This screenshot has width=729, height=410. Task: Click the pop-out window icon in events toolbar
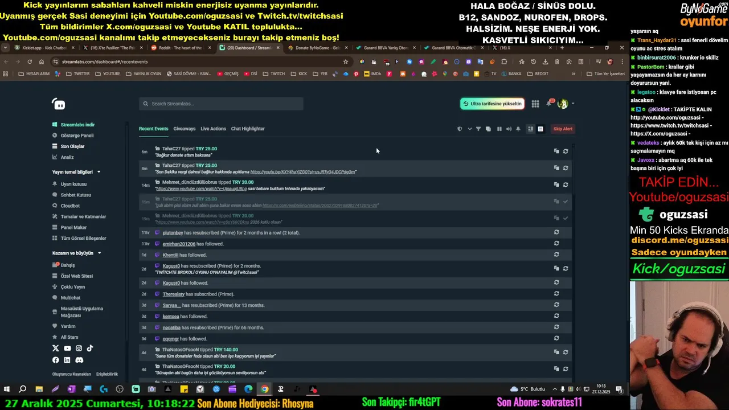(488, 129)
